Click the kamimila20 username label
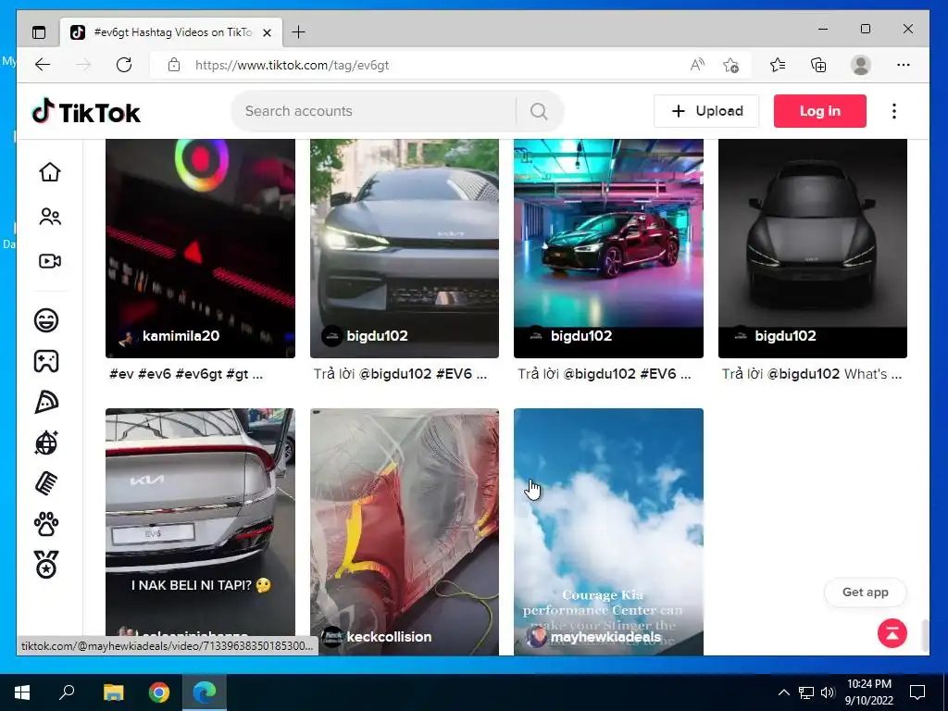The height and width of the screenshot is (711, 948). (181, 336)
